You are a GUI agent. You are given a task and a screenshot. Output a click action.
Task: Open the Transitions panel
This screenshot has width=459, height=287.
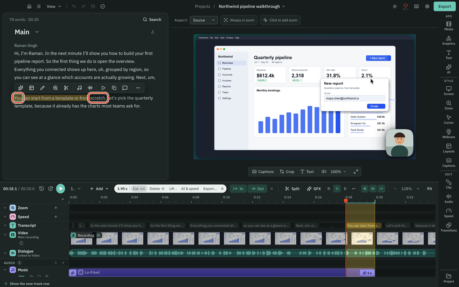tap(449, 227)
